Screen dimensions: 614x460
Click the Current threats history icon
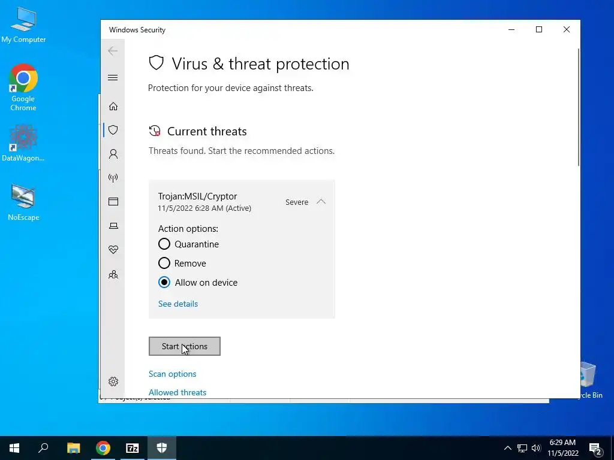click(155, 131)
